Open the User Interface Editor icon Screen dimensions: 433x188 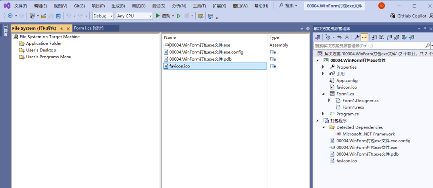[397, 37]
